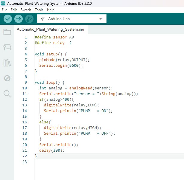This screenshot has height=180, width=184.
Task: Open the Sketch menu
Action: [x=26, y=10]
